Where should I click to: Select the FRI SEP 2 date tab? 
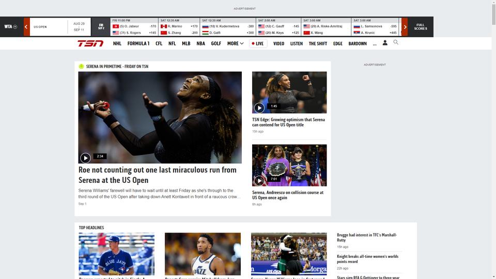pyautogui.click(x=101, y=27)
